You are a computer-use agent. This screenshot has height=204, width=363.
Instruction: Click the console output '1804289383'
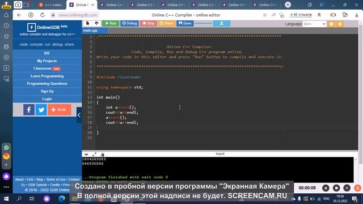tap(94, 159)
